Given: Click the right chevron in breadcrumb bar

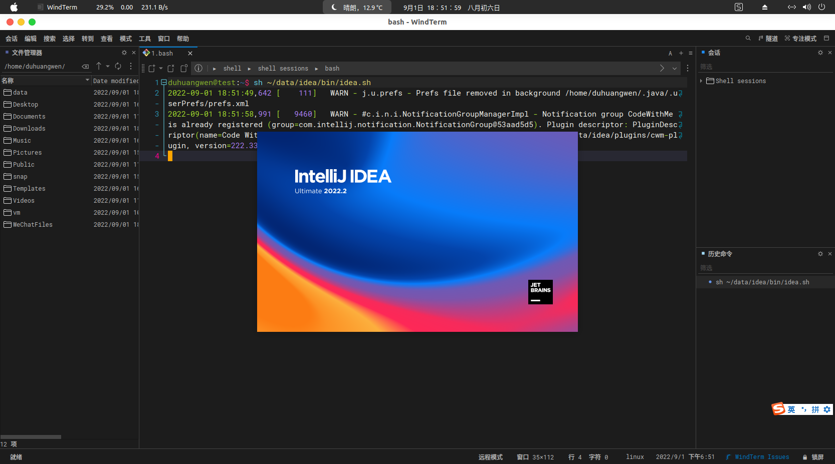Looking at the screenshot, I should pos(662,68).
